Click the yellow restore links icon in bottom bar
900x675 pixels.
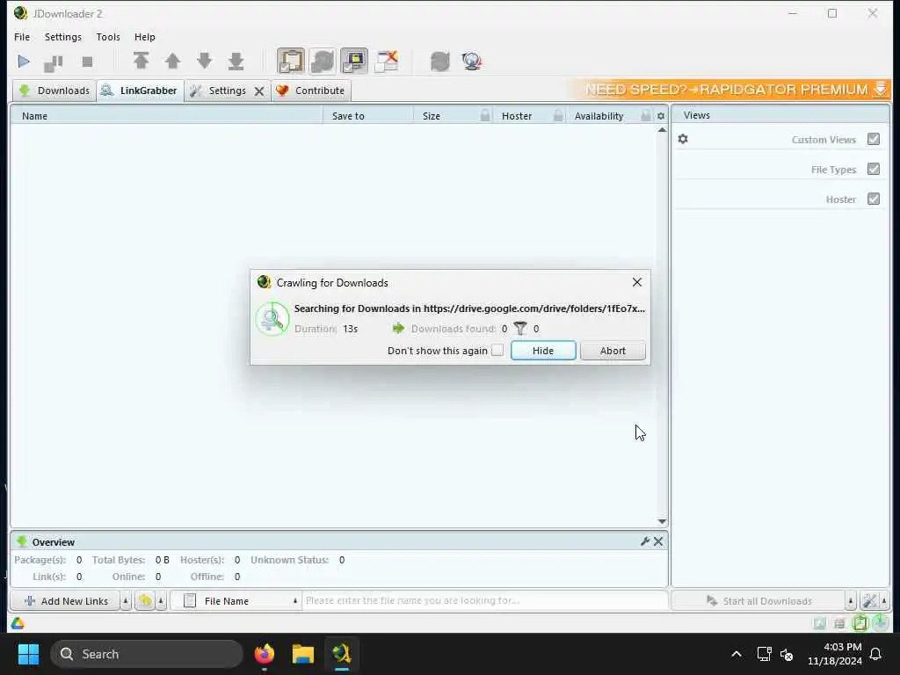pyautogui.click(x=145, y=600)
